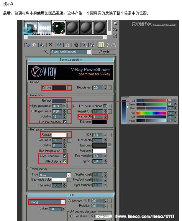
Task: Select the second sky sample slot
Action: pos(45,28)
